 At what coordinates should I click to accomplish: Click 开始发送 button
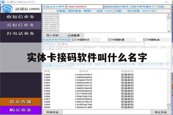(52, 112)
